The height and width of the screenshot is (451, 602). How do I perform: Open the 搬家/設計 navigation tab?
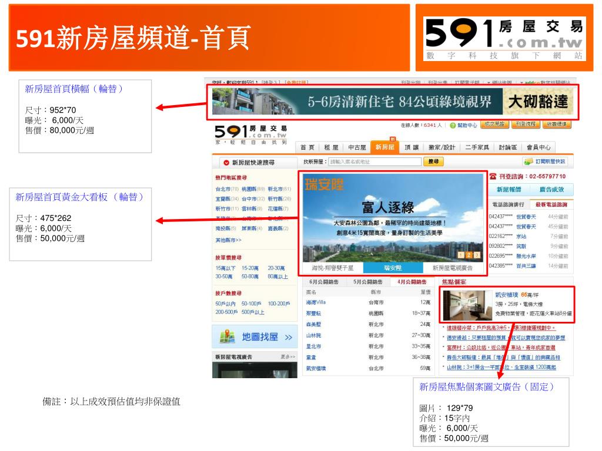tap(442, 147)
